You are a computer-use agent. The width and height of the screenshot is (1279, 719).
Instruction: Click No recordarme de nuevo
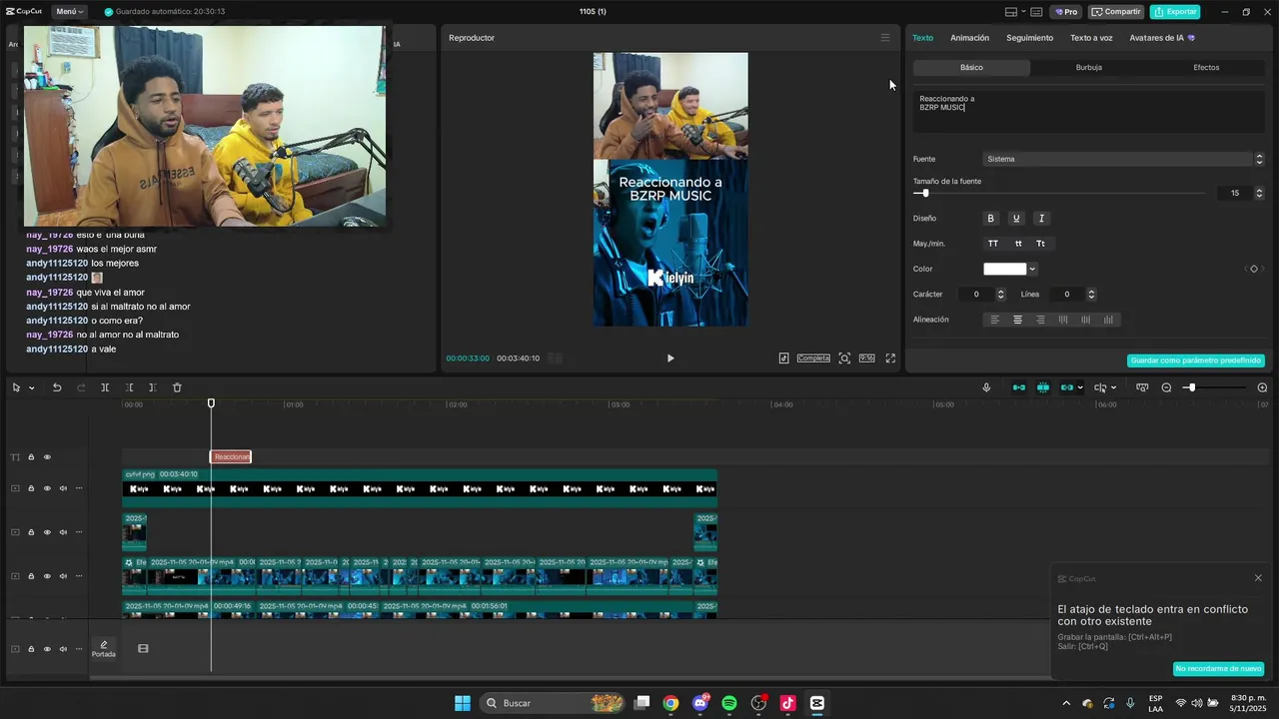coord(1218,669)
